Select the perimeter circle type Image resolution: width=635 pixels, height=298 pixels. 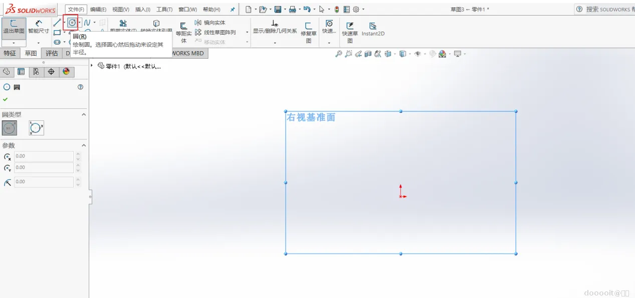tap(37, 128)
